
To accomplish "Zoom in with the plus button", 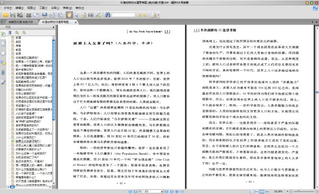I will click(317, 191).
